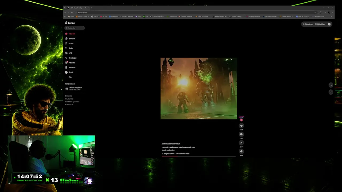Open the browser extensions menu
This screenshot has width=342, height=192.
point(320,13)
